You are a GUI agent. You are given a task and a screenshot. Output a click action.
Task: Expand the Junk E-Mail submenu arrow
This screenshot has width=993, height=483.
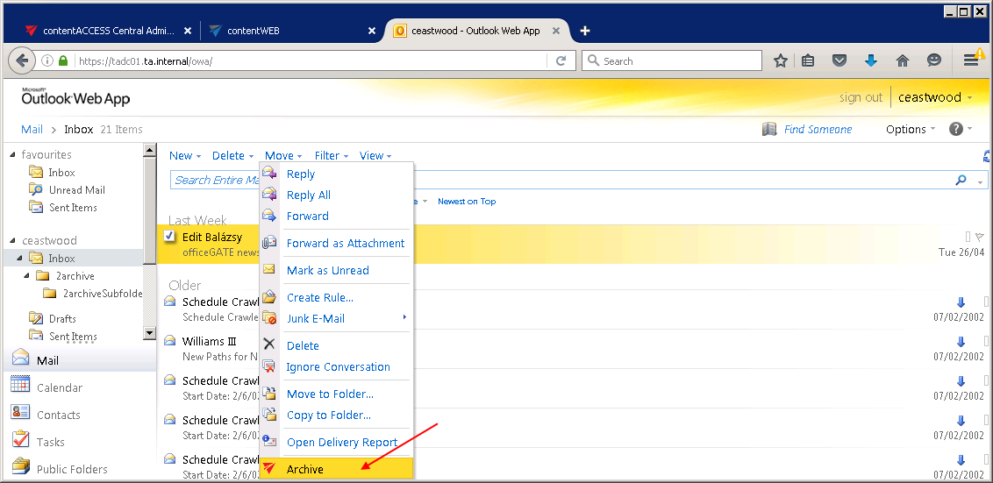(404, 317)
